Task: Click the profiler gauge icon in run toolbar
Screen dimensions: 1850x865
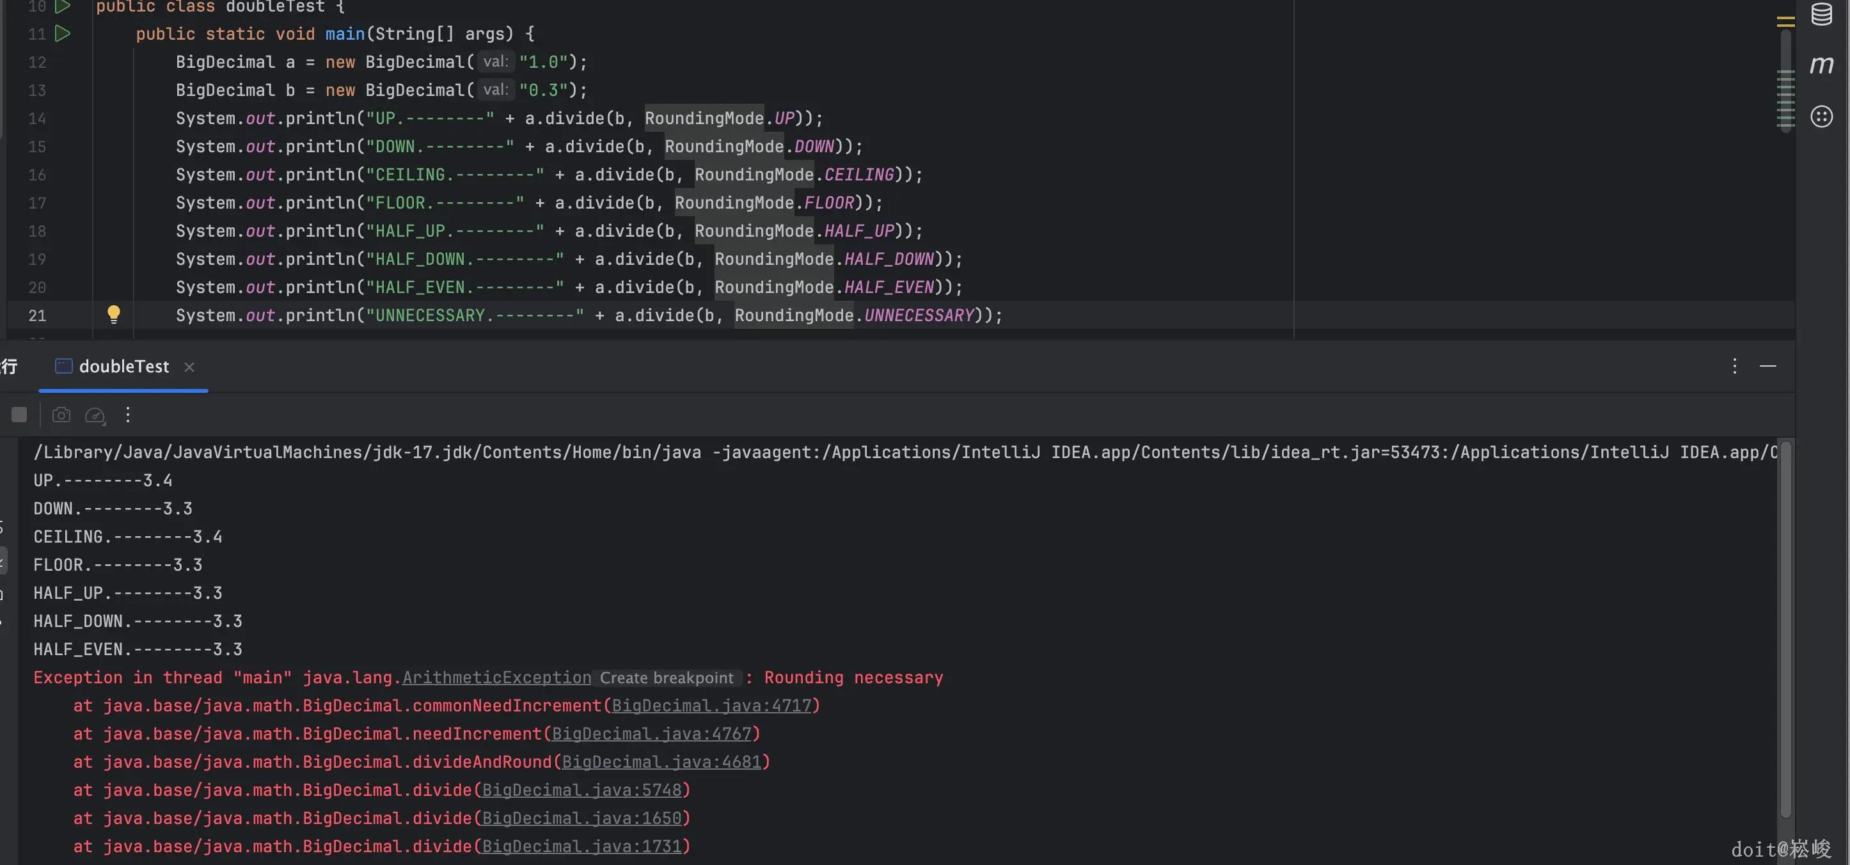Action: point(95,415)
